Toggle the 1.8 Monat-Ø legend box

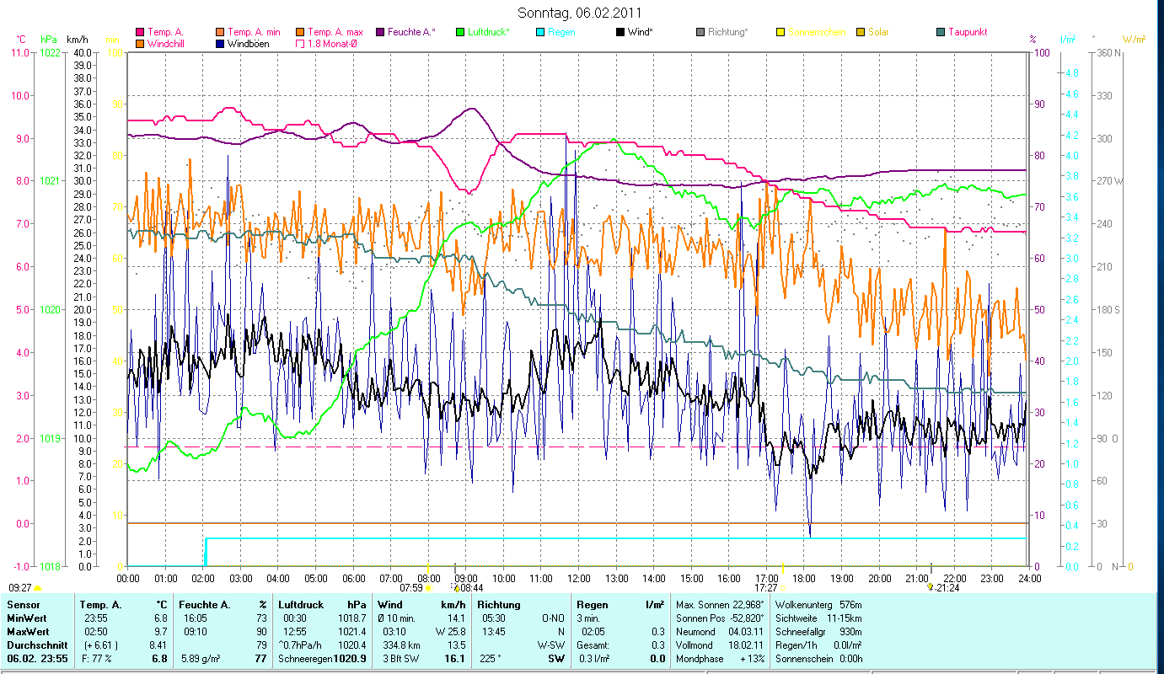[300, 43]
